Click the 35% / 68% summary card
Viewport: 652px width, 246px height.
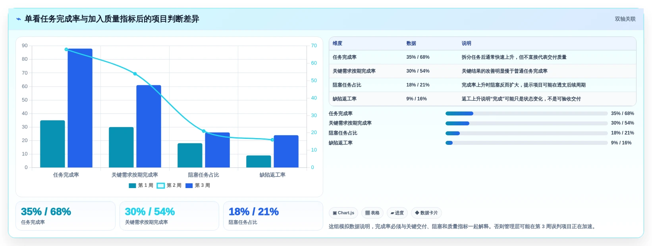[66, 216]
